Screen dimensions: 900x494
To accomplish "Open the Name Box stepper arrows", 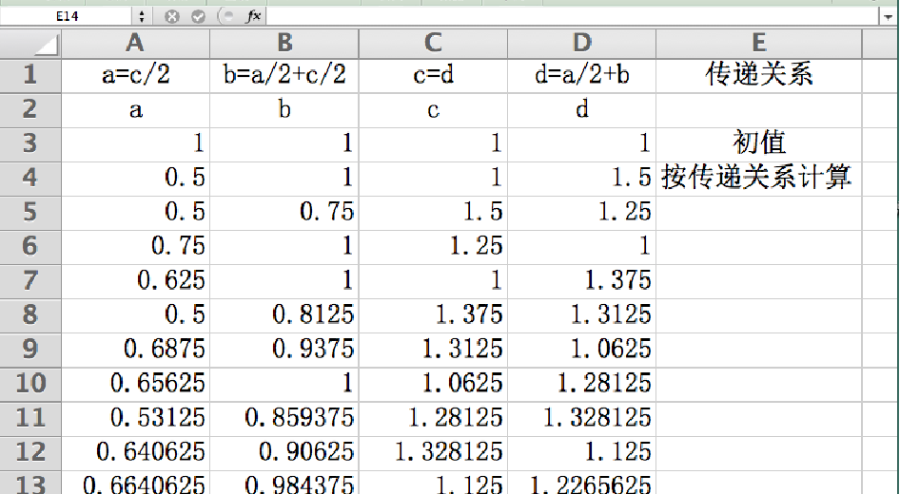I will [x=142, y=17].
